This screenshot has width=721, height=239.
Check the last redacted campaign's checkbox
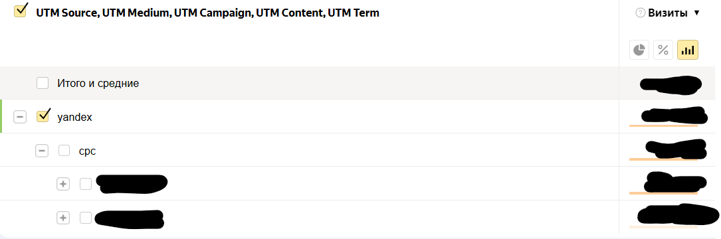86,218
